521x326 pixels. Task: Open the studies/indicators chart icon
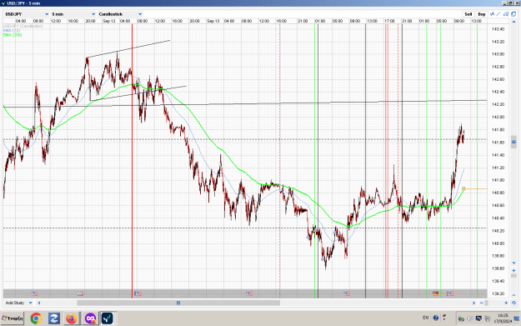coord(493,14)
